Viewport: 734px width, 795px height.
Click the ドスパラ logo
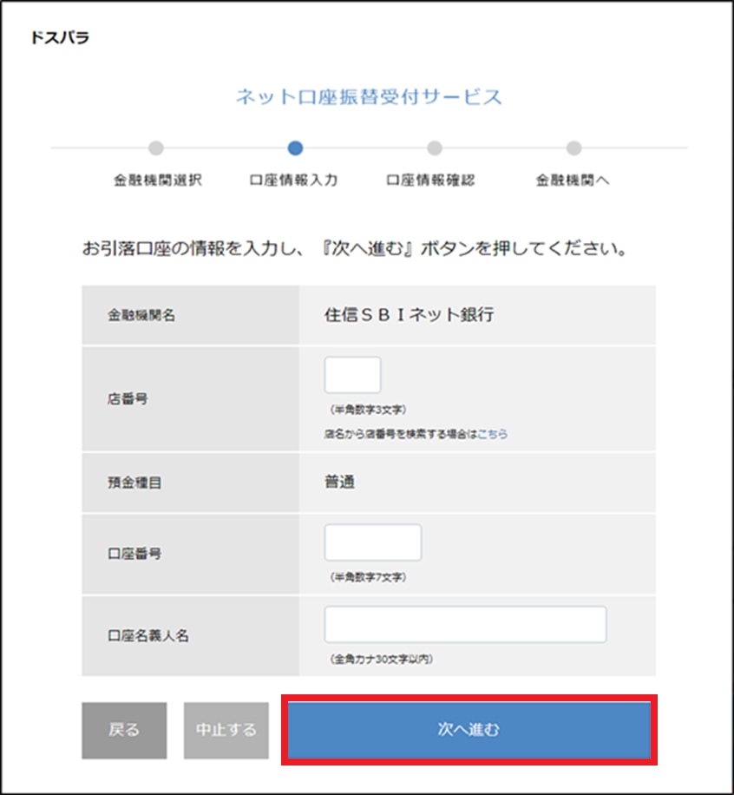[59, 38]
